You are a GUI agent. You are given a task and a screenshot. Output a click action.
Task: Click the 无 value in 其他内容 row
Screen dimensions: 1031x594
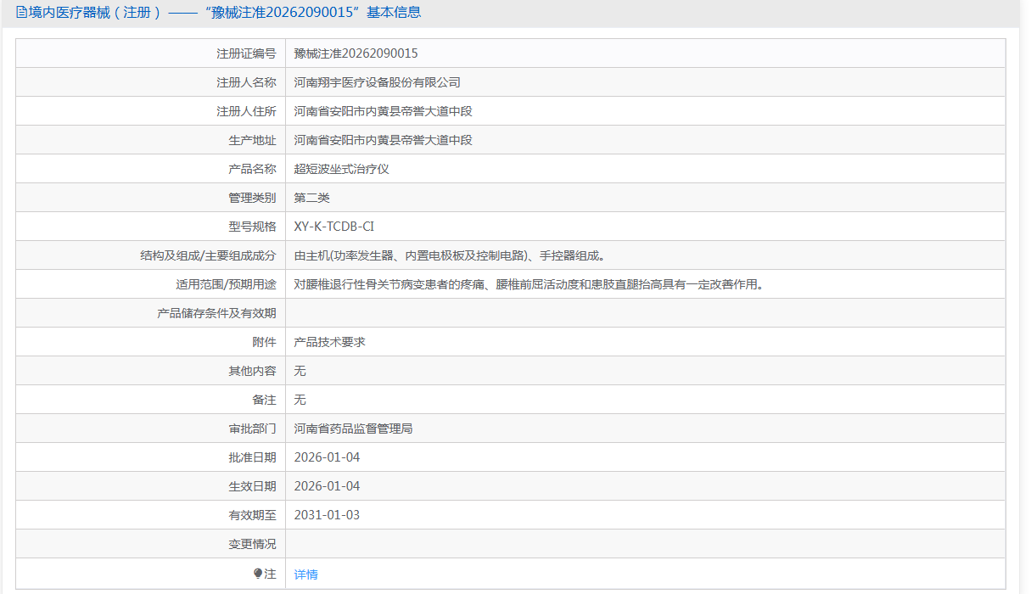[x=300, y=371]
